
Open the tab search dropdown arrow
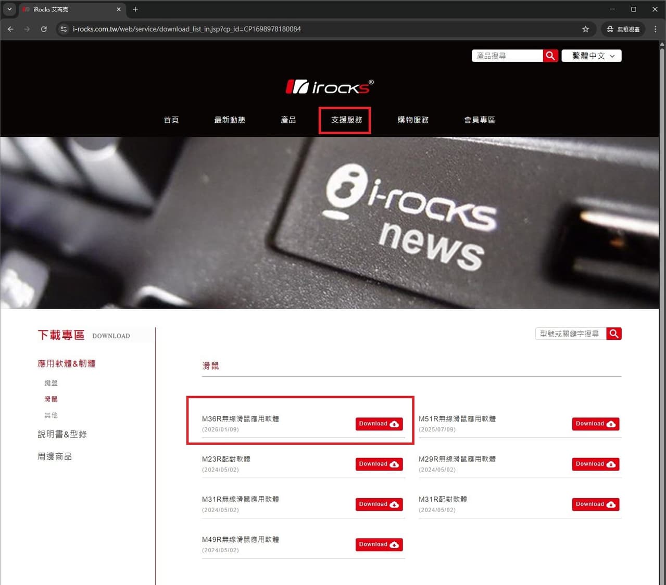(x=9, y=9)
